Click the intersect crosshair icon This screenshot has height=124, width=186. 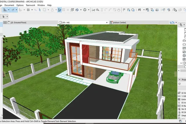[x=68, y=10]
